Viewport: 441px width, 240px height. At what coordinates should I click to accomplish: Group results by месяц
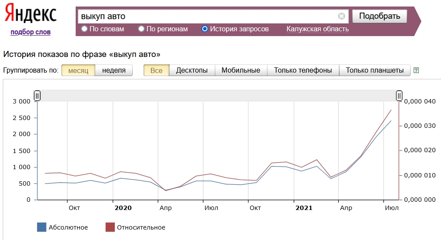(78, 70)
